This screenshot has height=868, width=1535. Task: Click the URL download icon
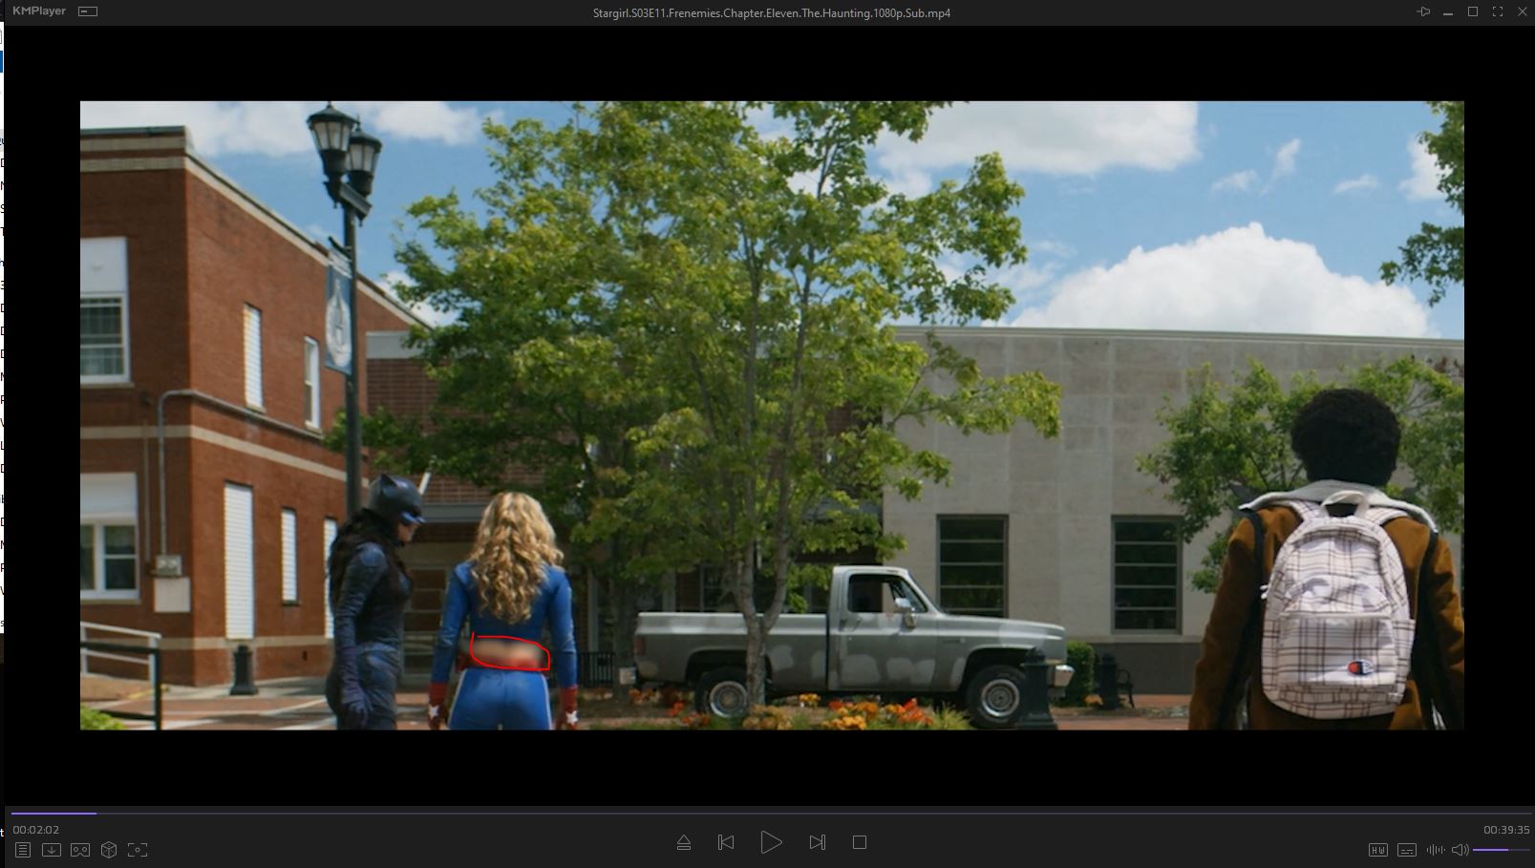(x=52, y=850)
